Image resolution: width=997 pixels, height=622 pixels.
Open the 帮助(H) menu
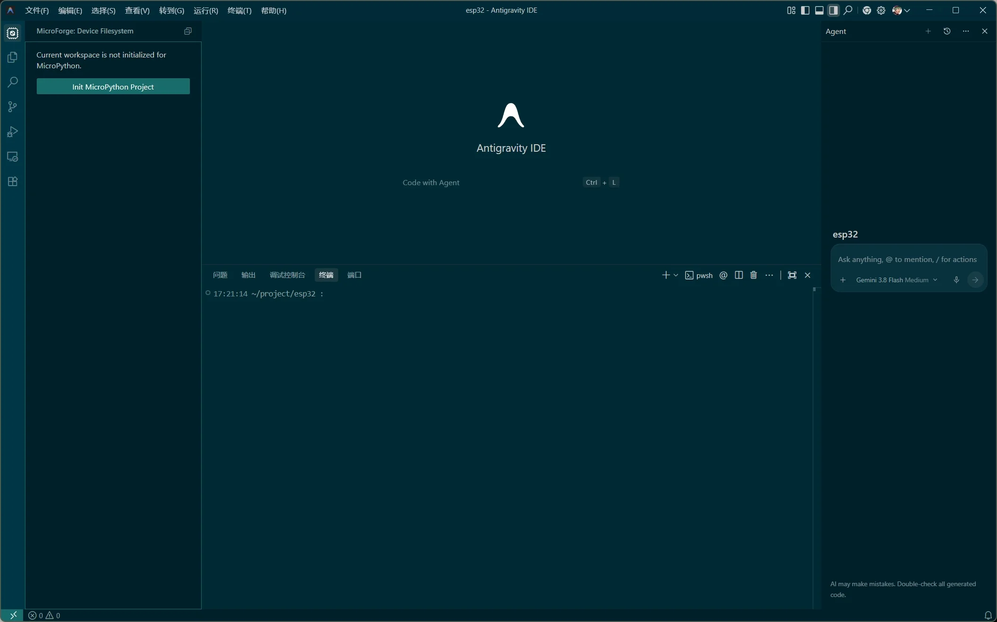click(x=274, y=10)
